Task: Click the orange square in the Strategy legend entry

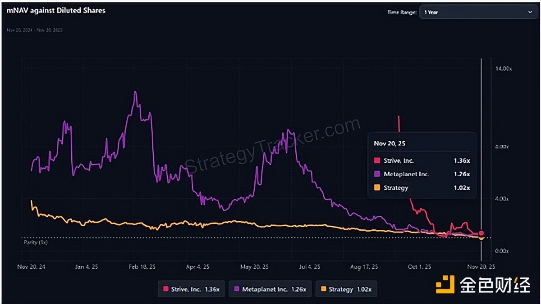Action: pyautogui.click(x=324, y=289)
